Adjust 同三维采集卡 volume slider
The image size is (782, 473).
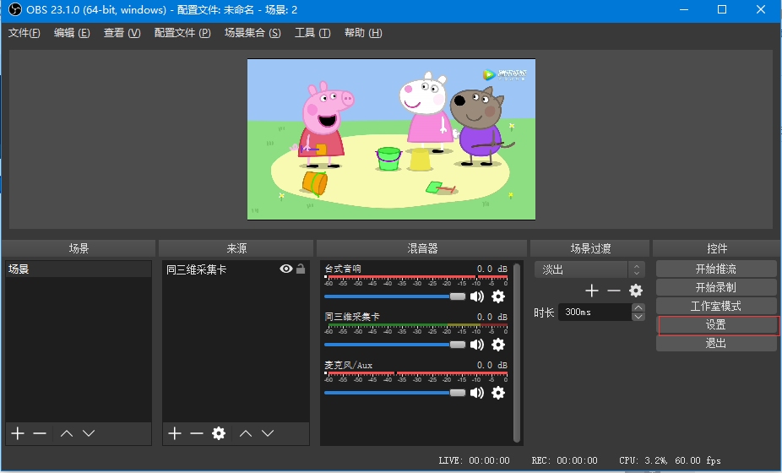[x=394, y=345]
